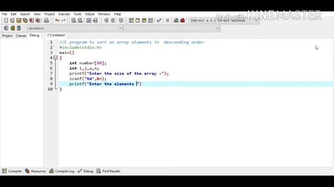Click line number 10 in the gutter
This screenshot has width=334, height=187.
(x=50, y=89)
